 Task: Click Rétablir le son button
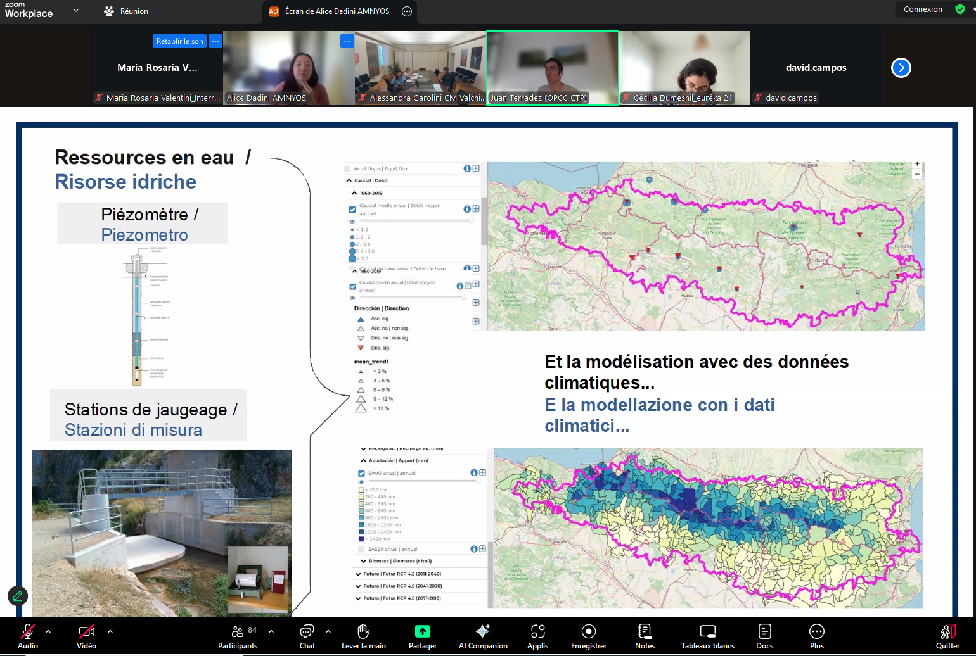click(180, 41)
